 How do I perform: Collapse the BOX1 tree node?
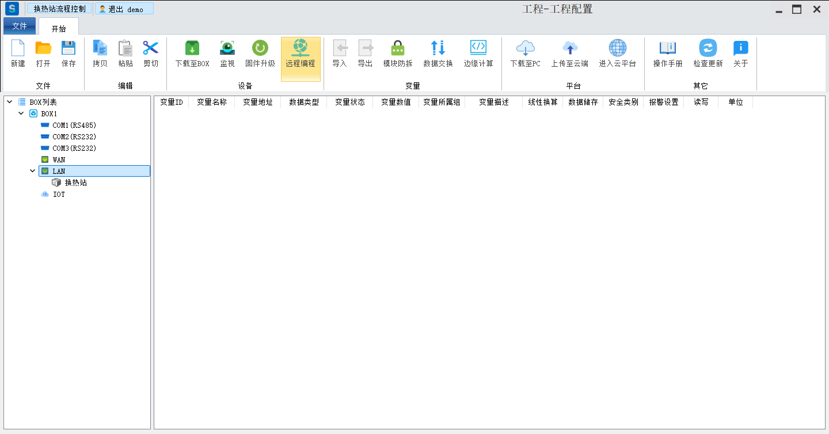tap(21, 113)
